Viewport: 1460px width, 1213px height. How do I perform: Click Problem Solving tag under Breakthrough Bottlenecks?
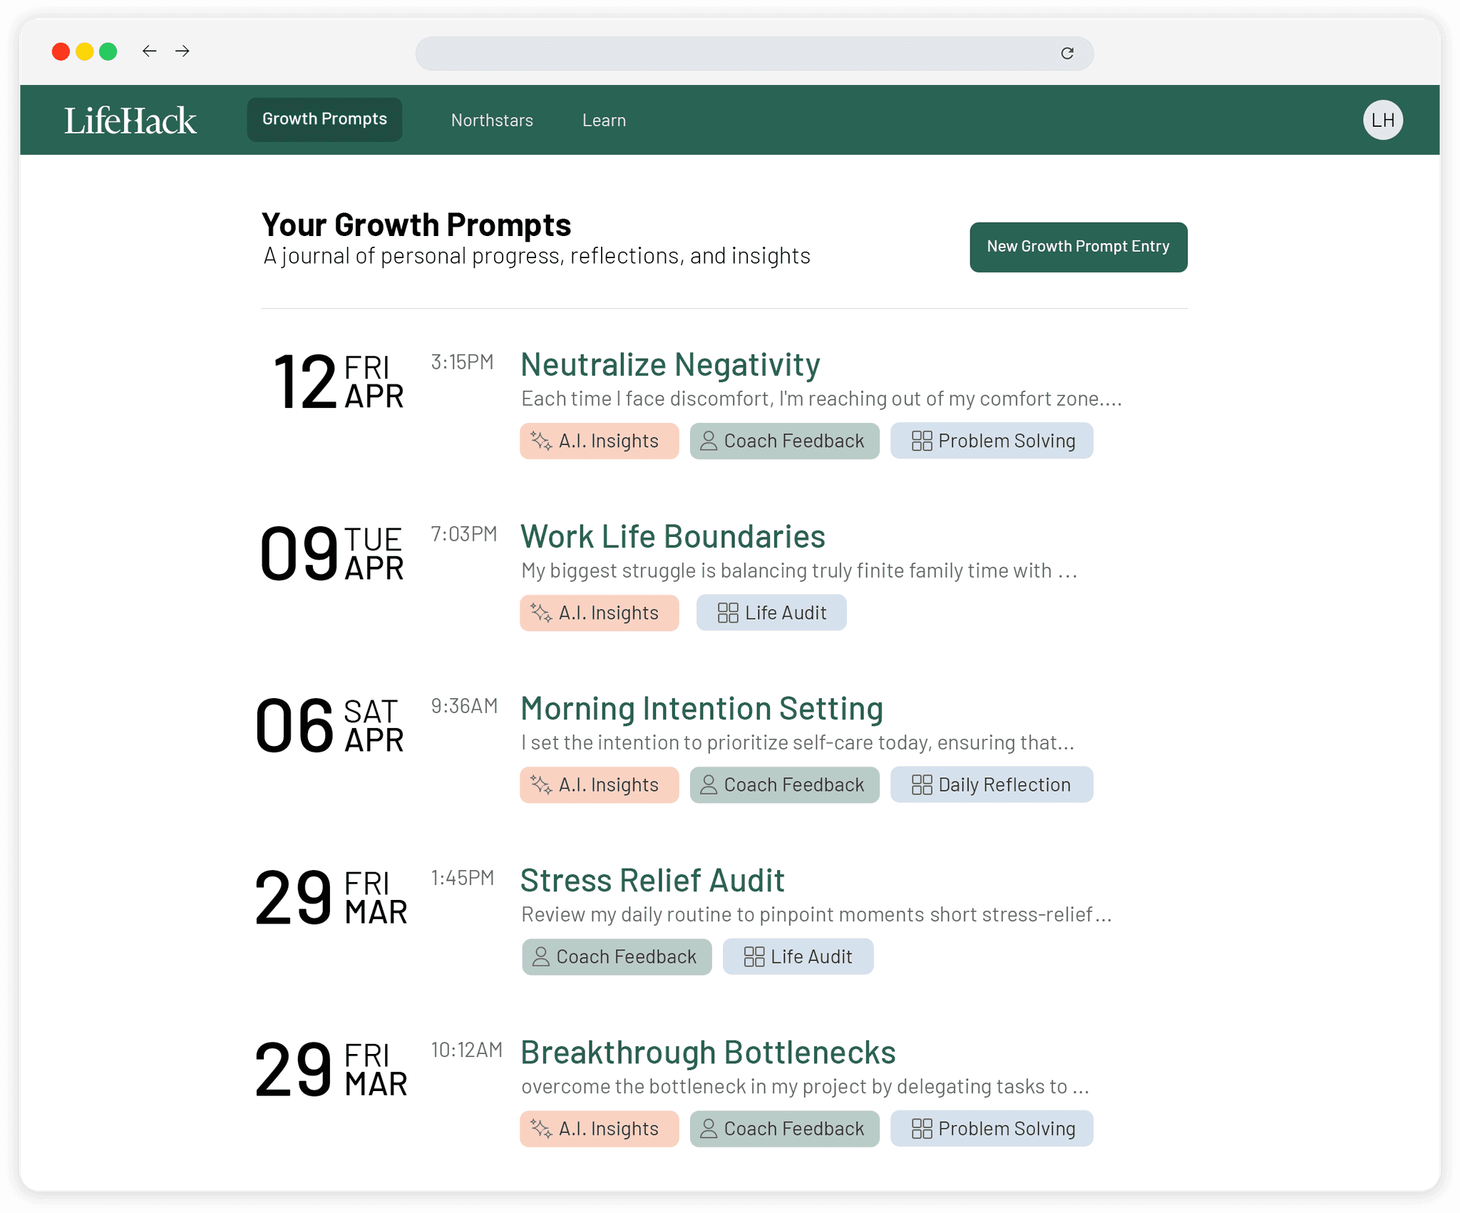click(992, 1129)
